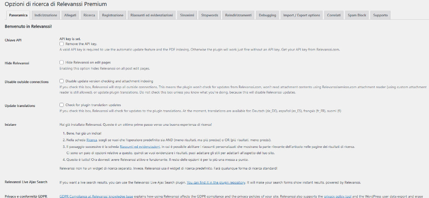Open the Panoramica tab
This screenshot has height=198, width=429.
[x=18, y=15]
